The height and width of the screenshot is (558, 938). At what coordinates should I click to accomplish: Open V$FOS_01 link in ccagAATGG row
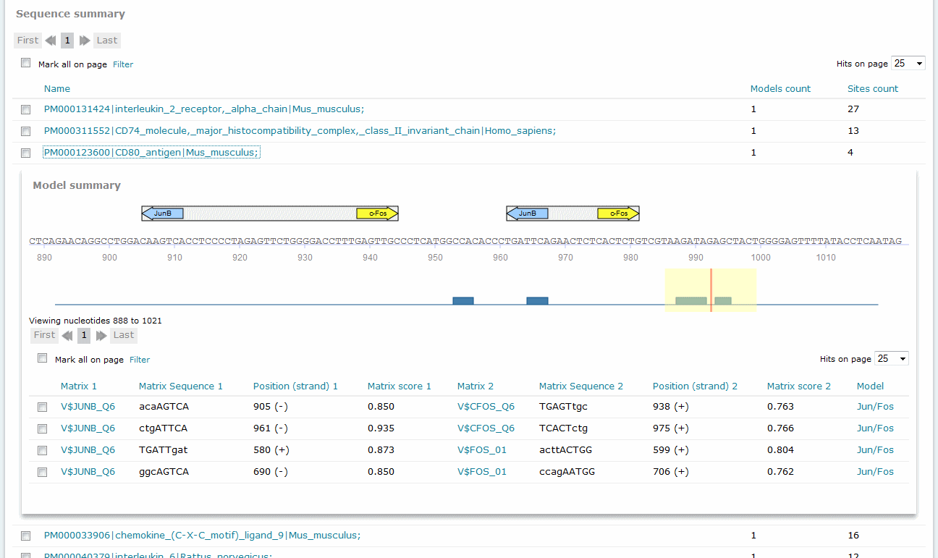coord(482,472)
